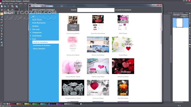Click the Paste icon in top toolbar
This screenshot has height=107, width=191.
17,6
